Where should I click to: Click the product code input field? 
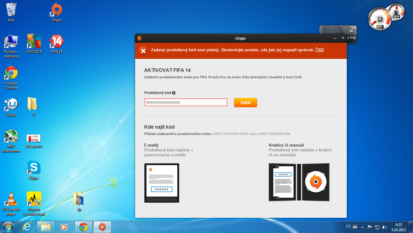[186, 102]
